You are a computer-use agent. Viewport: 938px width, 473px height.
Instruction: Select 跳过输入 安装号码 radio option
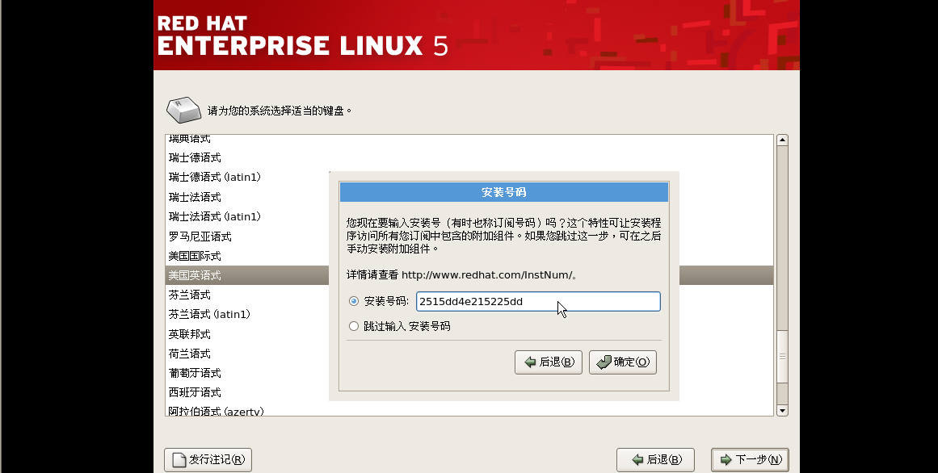353,326
